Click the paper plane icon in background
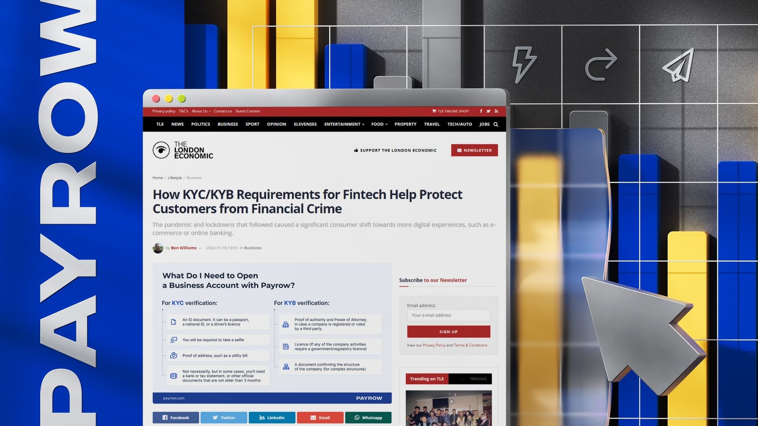This screenshot has height=426, width=758. [x=679, y=65]
